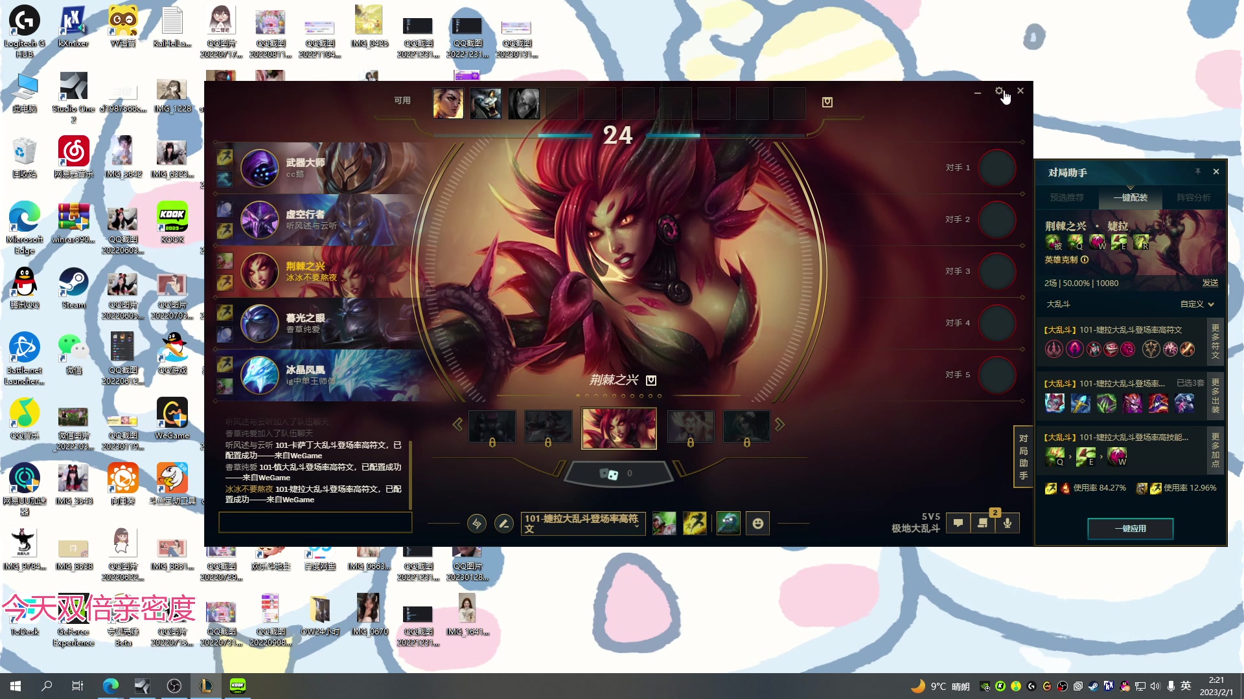Open the emote picker smiley icon

tap(758, 524)
